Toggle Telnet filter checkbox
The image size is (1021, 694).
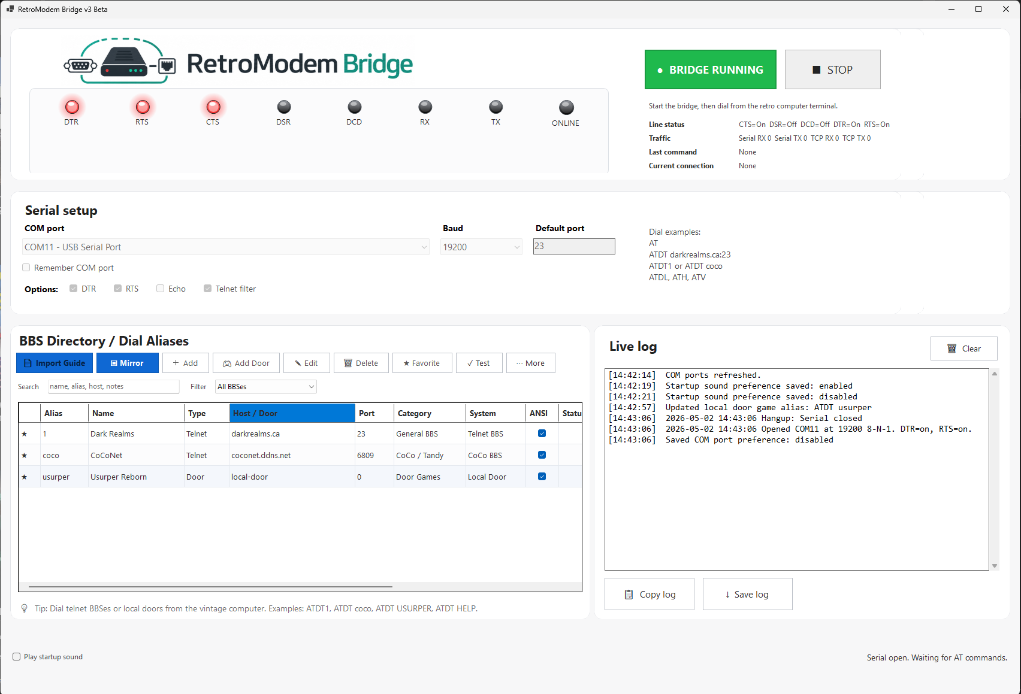click(x=208, y=289)
